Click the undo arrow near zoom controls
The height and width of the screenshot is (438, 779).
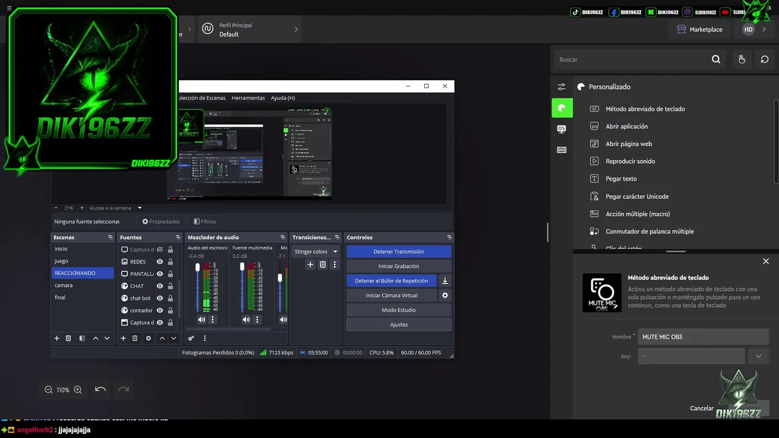coord(100,389)
